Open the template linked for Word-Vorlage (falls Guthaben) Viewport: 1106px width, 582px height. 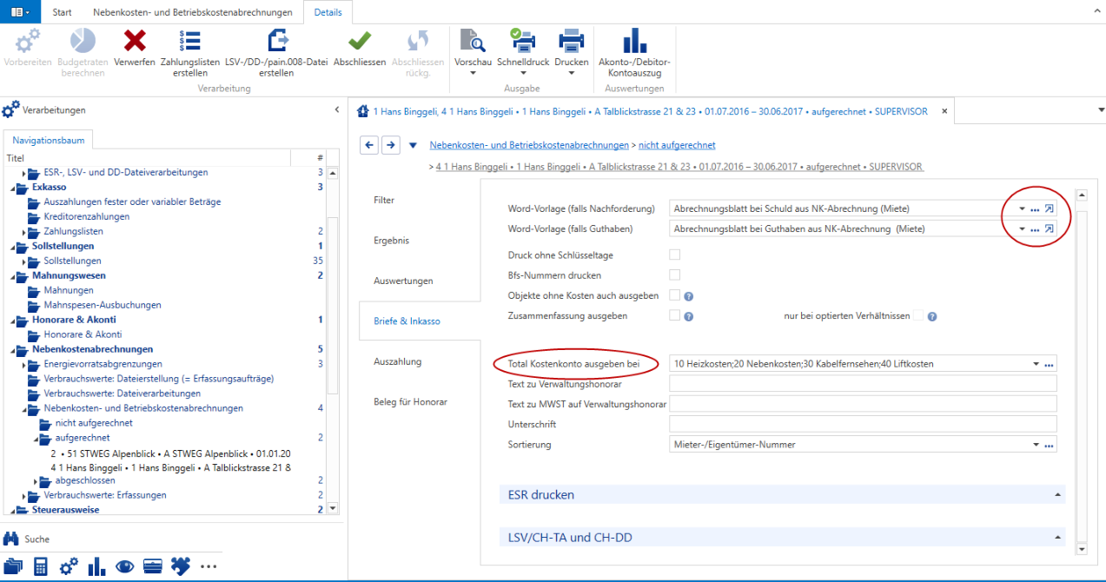pos(1050,228)
